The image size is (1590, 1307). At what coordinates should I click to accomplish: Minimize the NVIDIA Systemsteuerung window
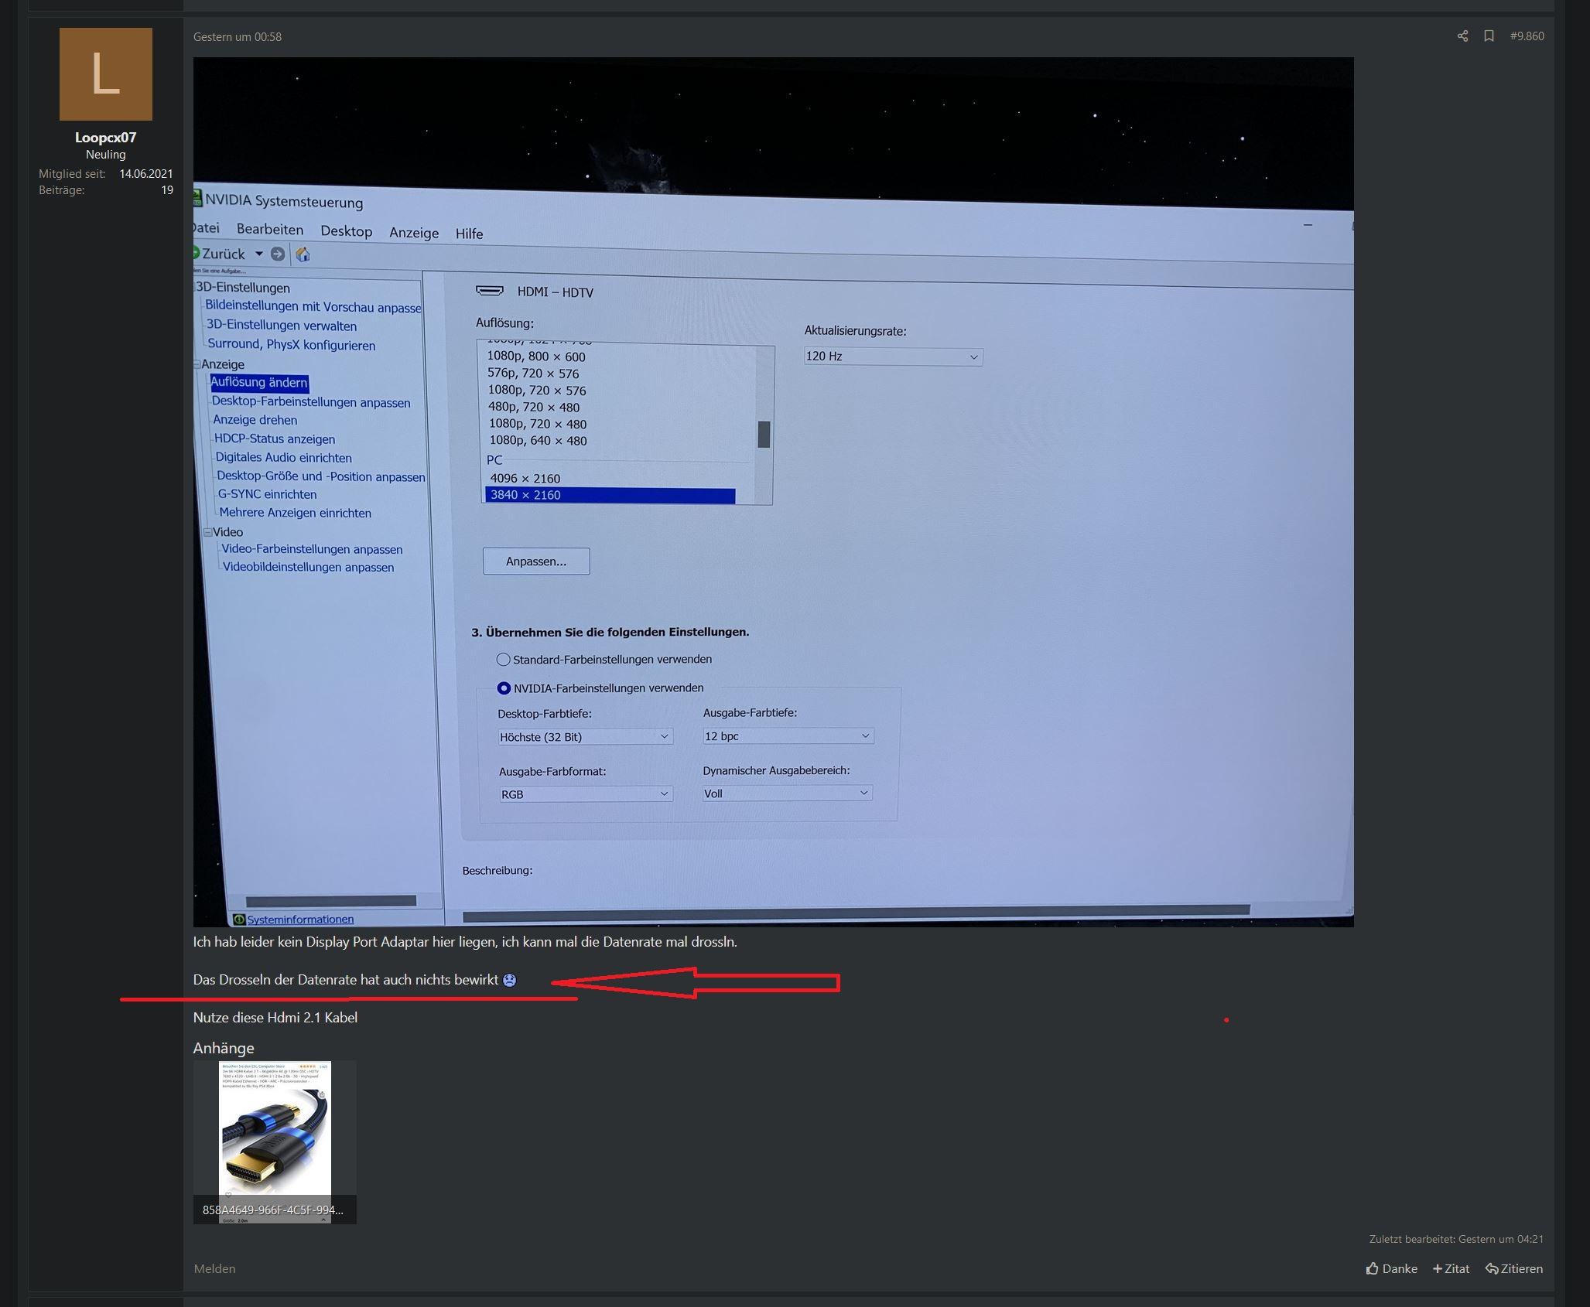(x=1308, y=225)
